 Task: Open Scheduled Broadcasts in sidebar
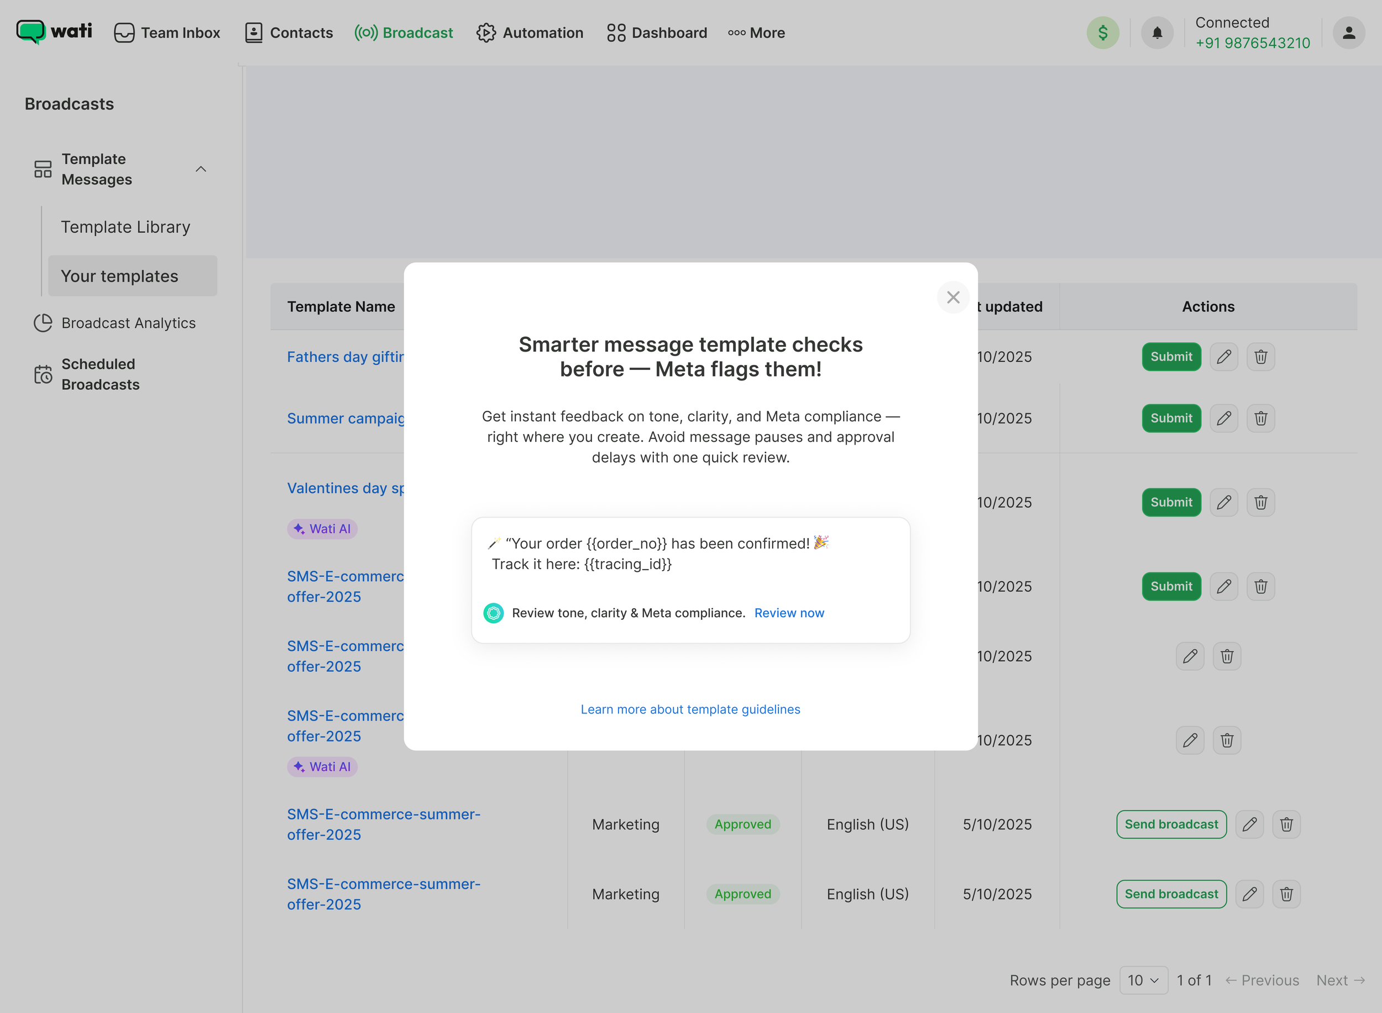click(101, 374)
